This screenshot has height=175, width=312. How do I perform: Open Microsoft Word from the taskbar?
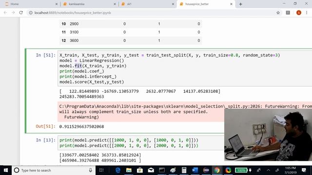point(195,170)
